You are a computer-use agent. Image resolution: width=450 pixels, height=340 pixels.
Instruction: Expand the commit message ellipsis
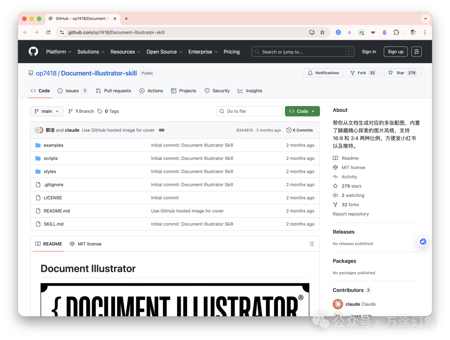pyautogui.click(x=162, y=130)
